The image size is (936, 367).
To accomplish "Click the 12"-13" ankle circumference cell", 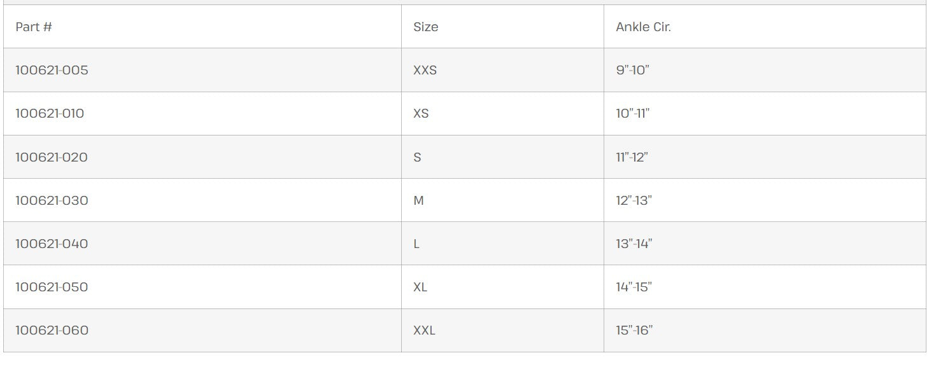I will tap(634, 200).
